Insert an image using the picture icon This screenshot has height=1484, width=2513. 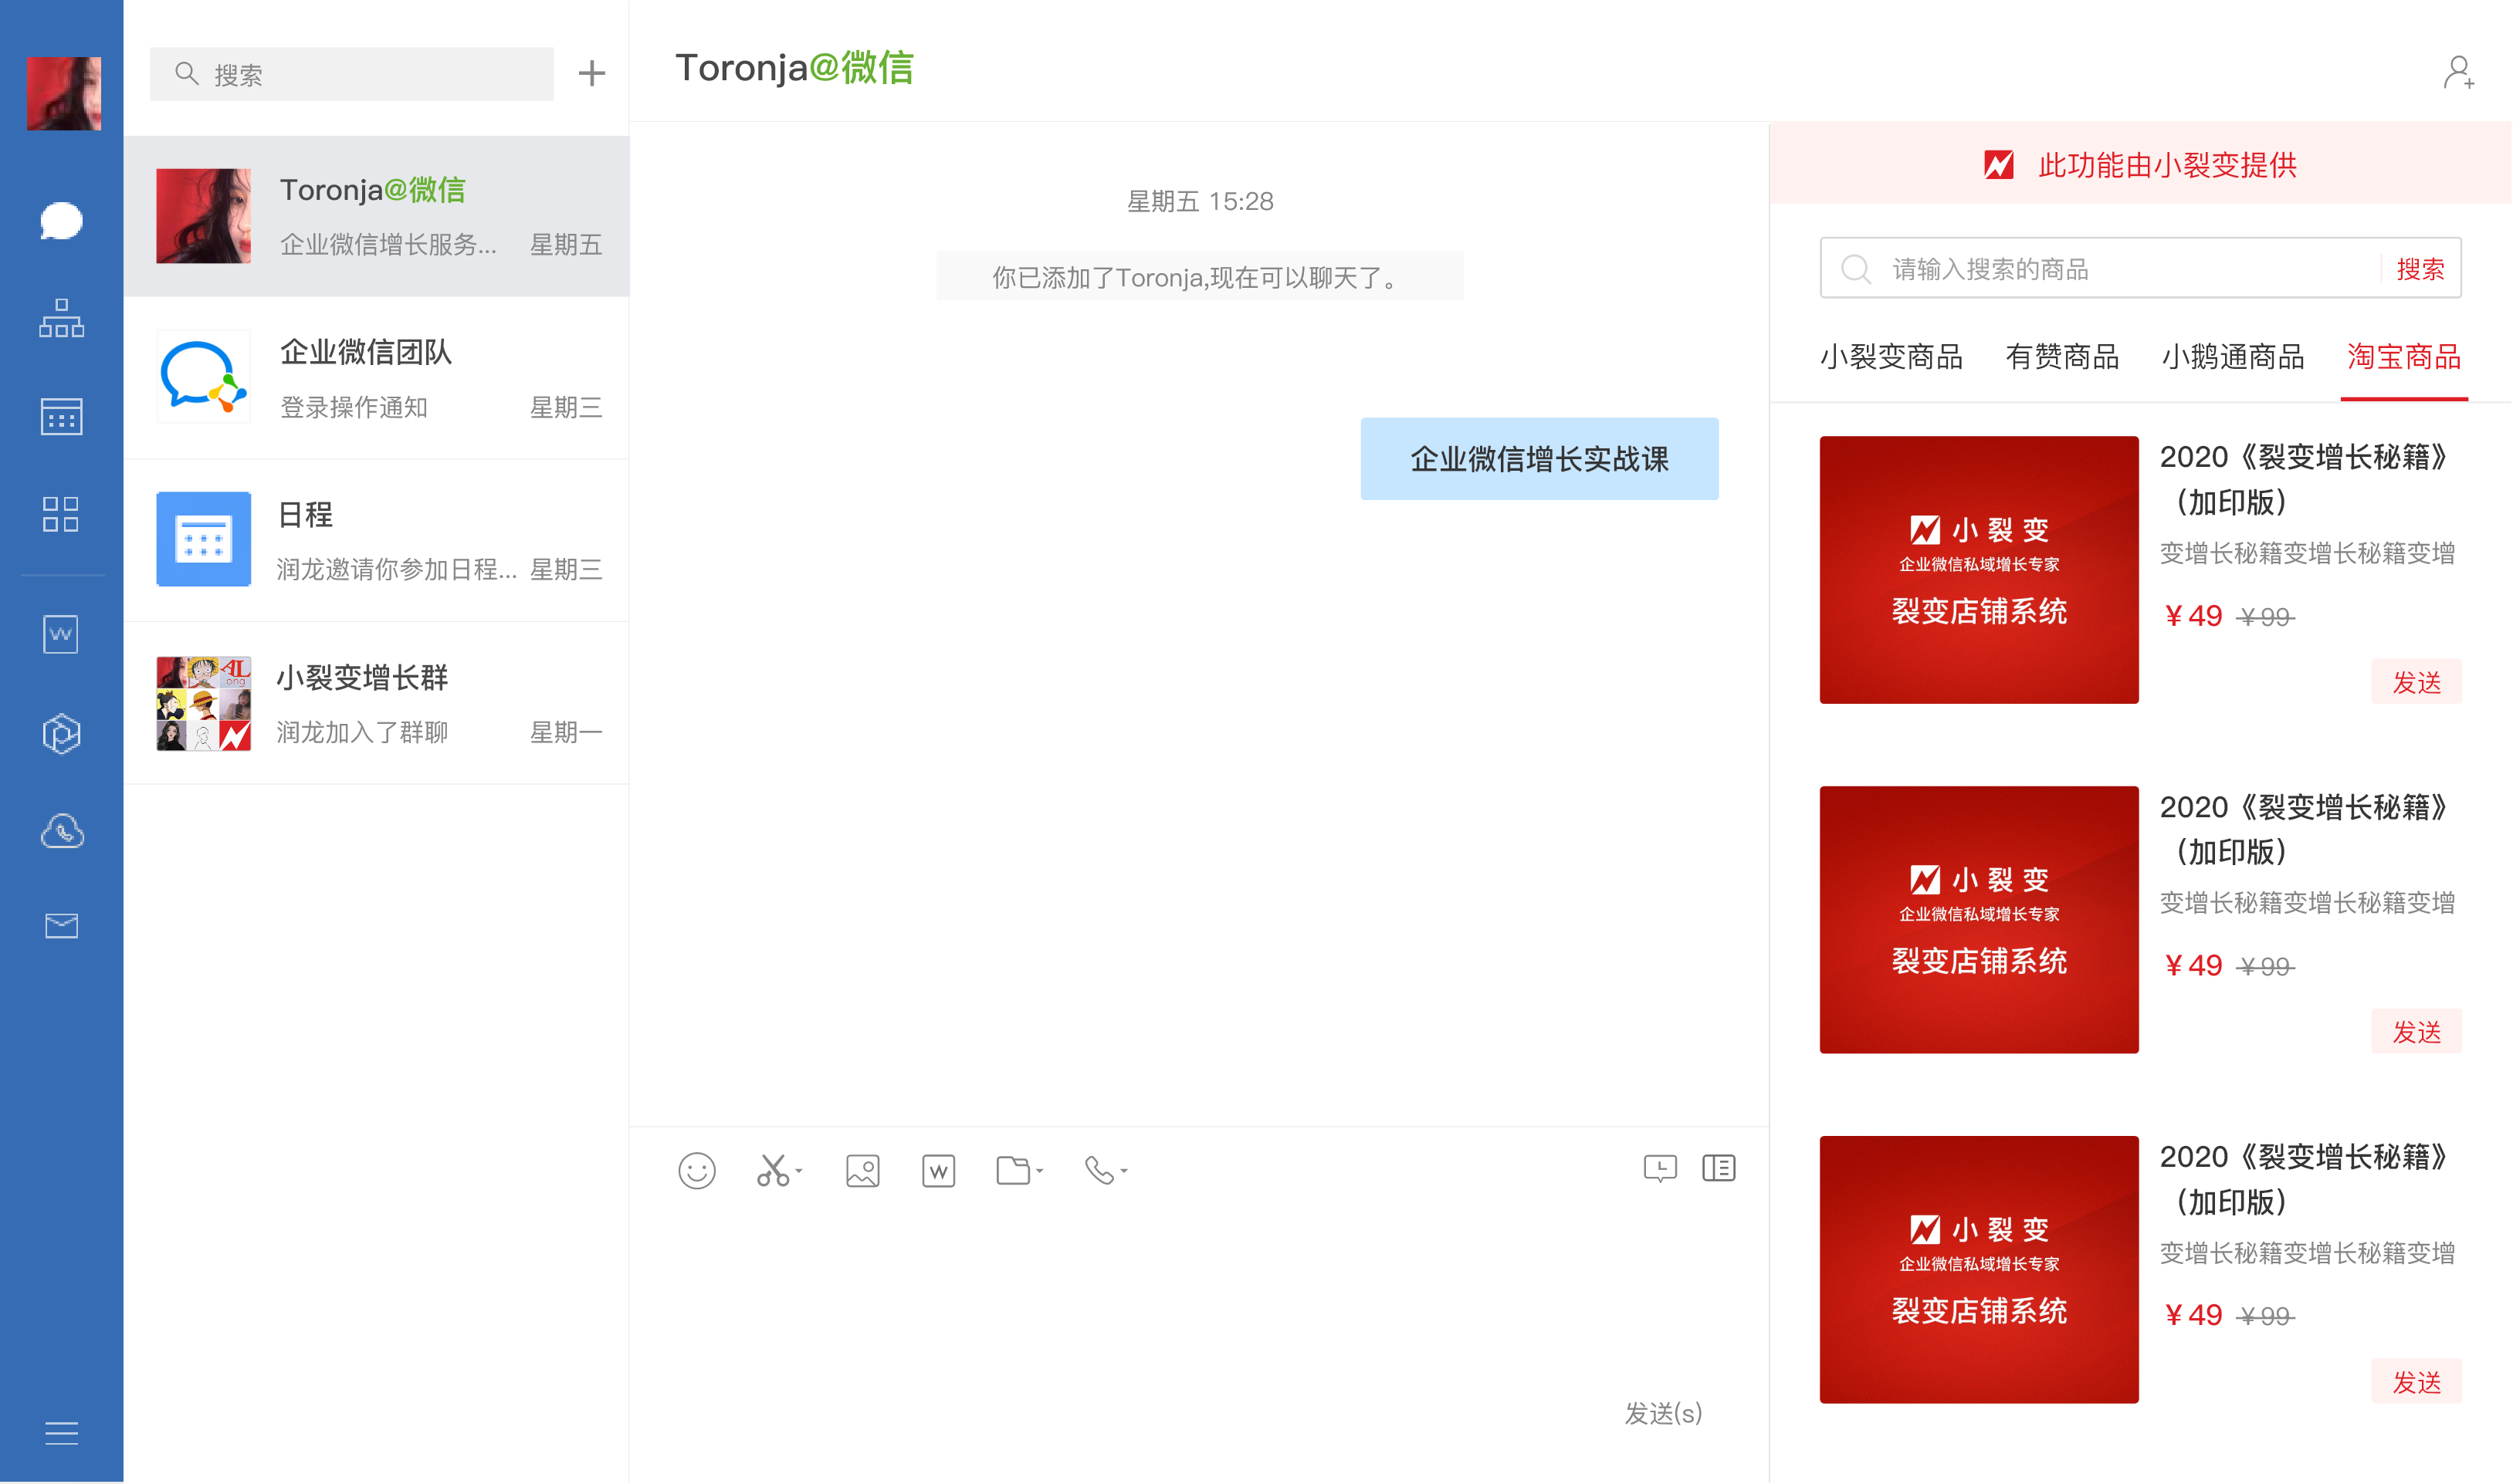point(862,1170)
